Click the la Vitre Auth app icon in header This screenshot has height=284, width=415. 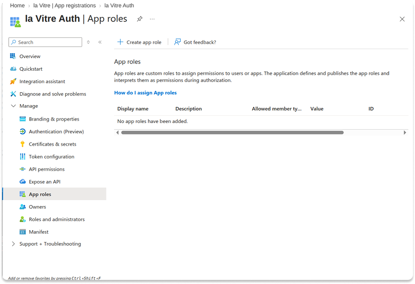pyautogui.click(x=15, y=22)
